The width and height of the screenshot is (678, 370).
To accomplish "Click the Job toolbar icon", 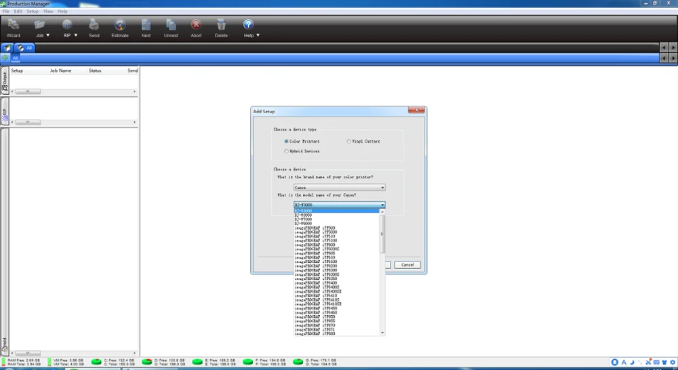I will click(x=40, y=24).
